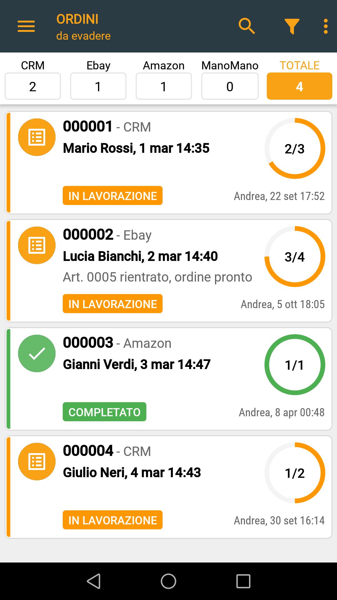Tap the green checkmark icon of order 000003
The image size is (337, 600).
pyautogui.click(x=37, y=353)
